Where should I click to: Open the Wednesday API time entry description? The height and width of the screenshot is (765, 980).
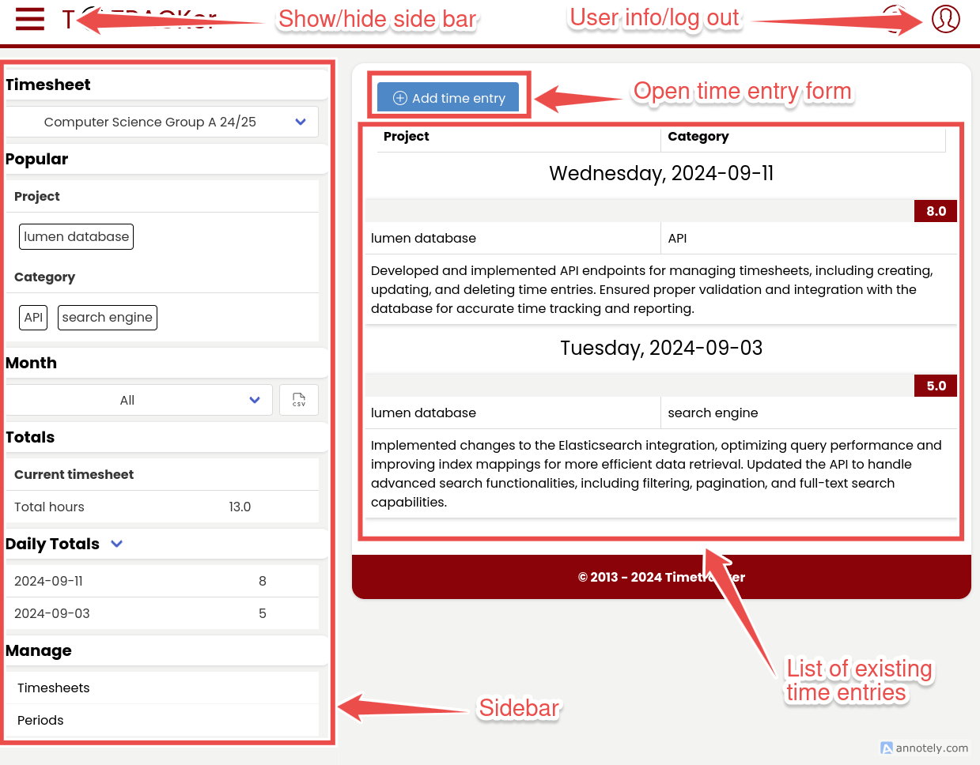tap(652, 290)
